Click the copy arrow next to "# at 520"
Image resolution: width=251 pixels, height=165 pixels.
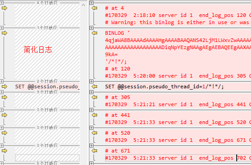[x=94, y=133]
